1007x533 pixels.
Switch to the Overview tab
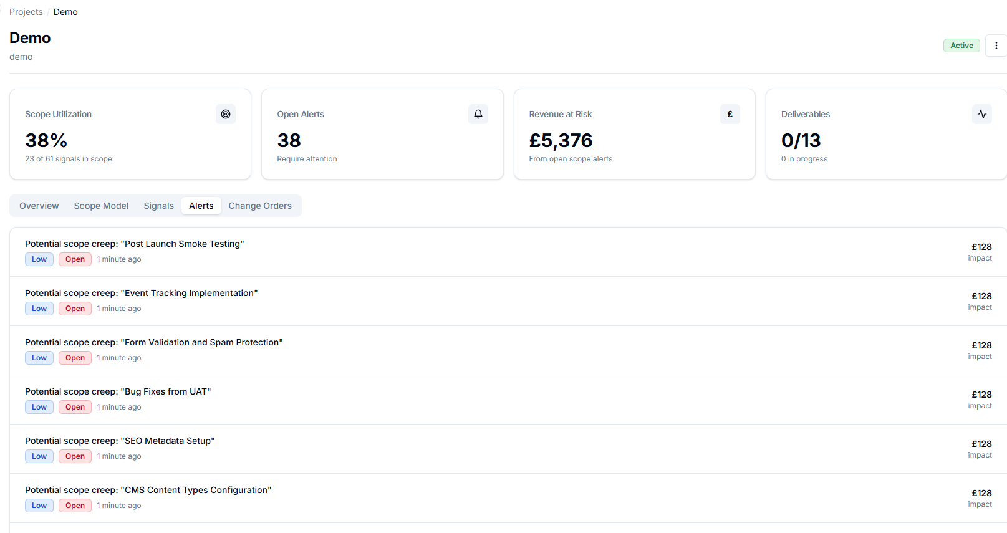click(x=39, y=206)
